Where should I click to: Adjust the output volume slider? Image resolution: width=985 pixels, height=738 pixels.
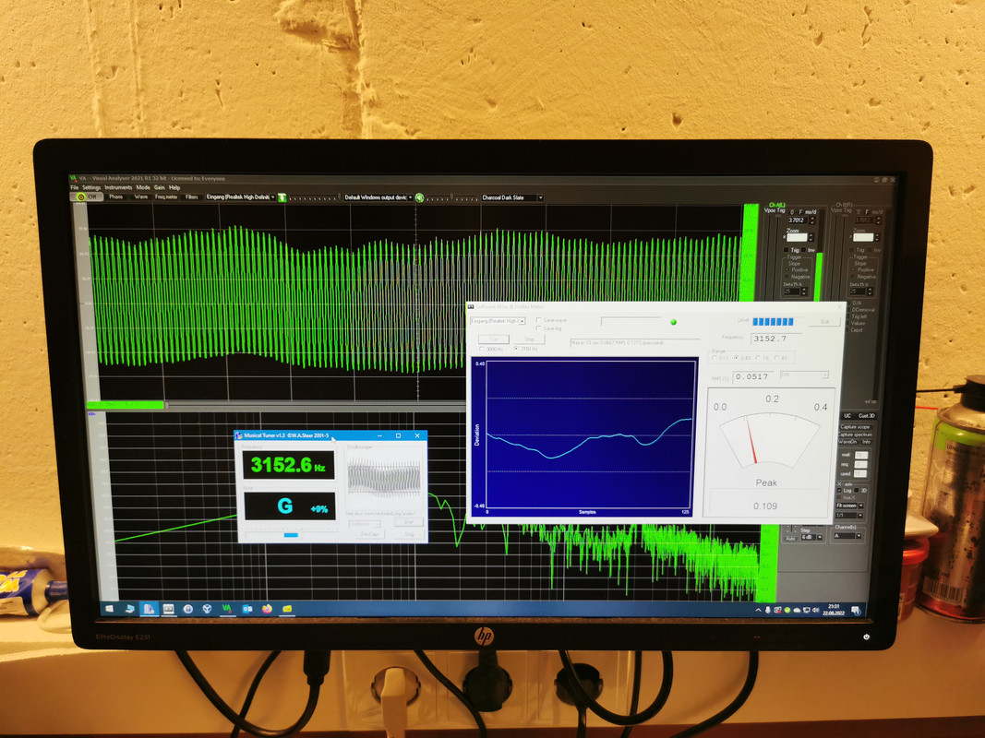pos(452,197)
